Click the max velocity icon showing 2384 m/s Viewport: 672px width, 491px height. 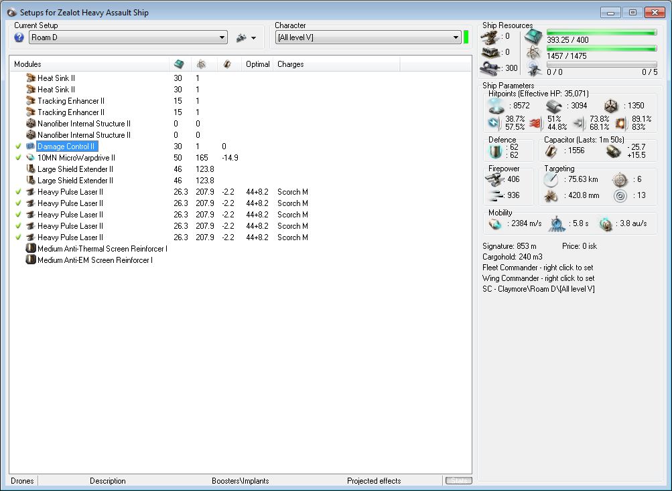[495, 224]
